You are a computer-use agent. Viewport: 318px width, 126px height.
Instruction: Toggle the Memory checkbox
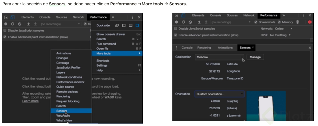(279, 22)
